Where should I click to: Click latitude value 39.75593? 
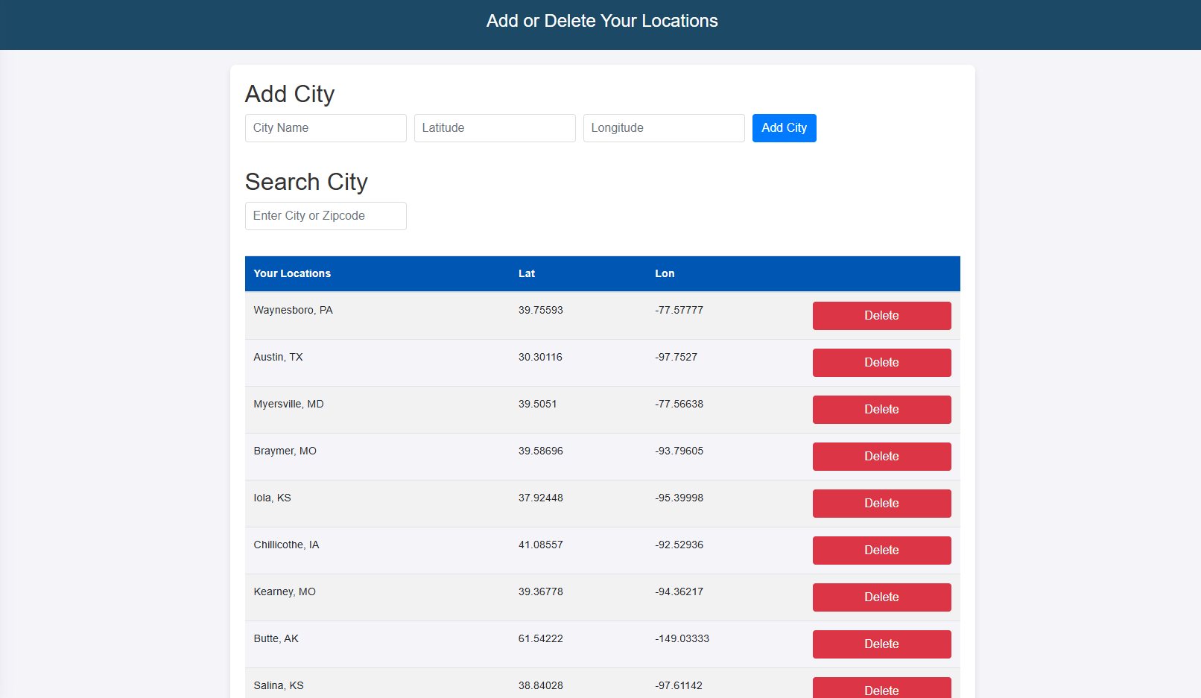[x=541, y=310]
